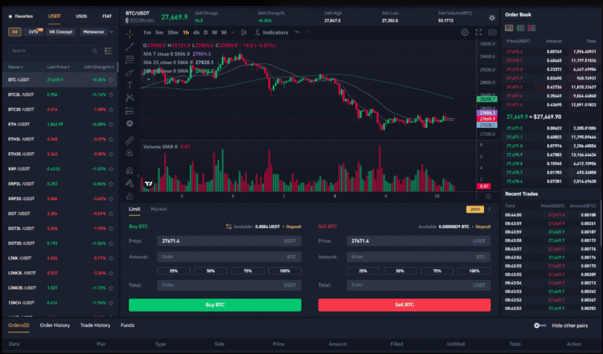Switch order book to buy-orders-only view

[520, 28]
